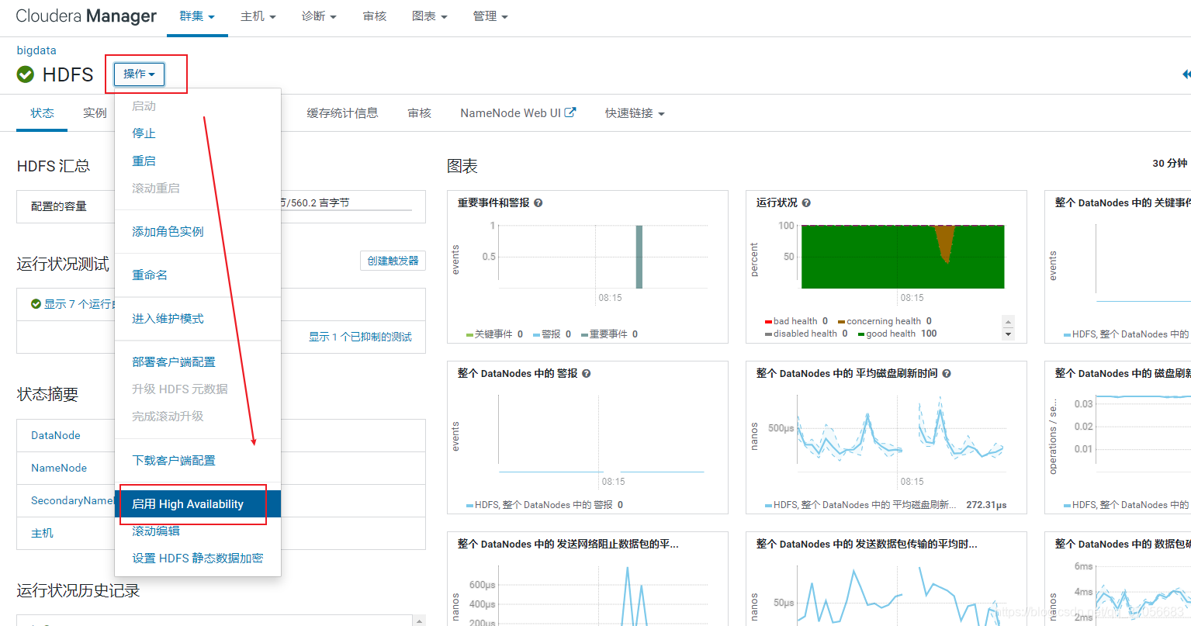Open help for 运行状况 chart

806,202
